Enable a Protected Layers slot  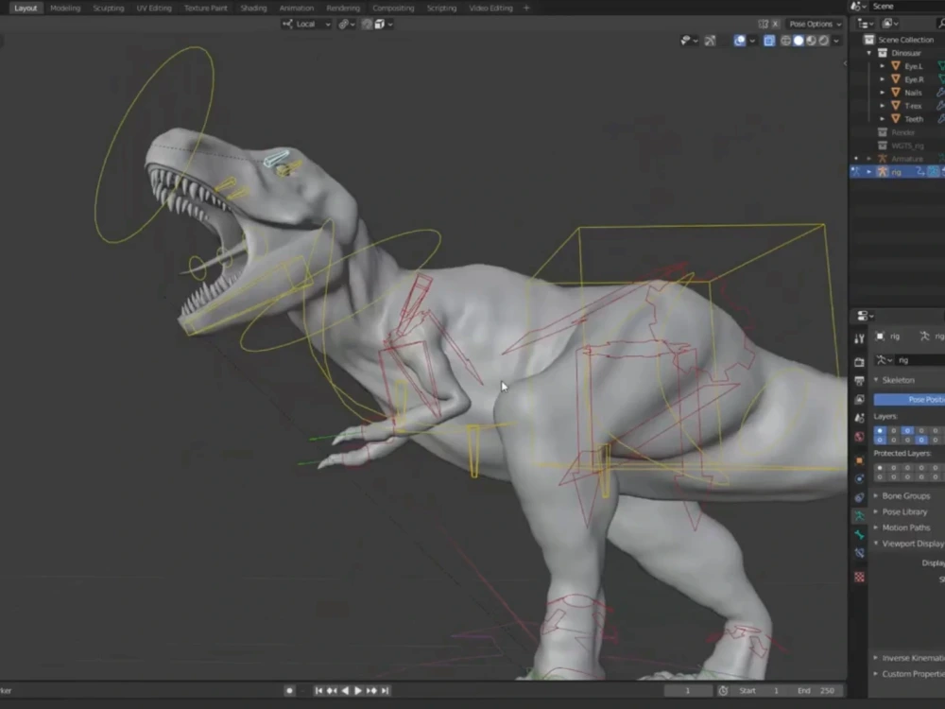[881, 469]
